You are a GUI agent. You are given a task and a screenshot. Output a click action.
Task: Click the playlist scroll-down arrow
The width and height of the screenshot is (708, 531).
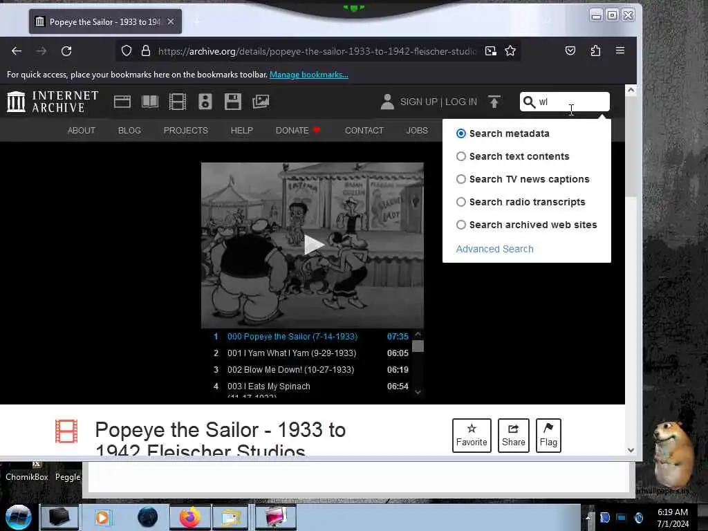418,392
